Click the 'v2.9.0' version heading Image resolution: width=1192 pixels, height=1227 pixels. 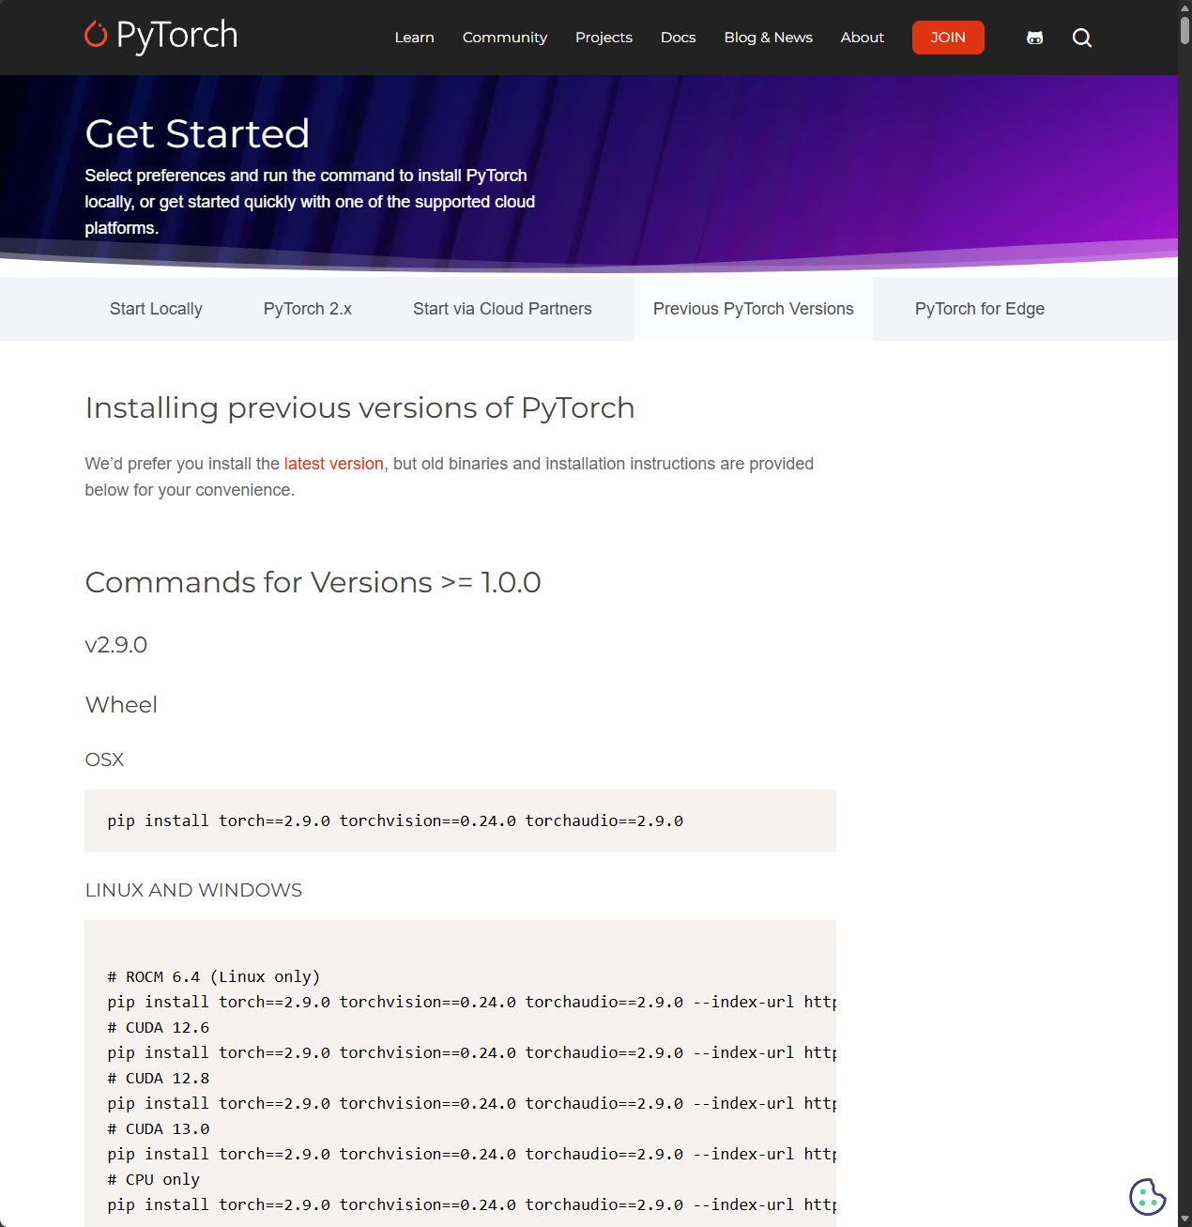[x=116, y=645]
